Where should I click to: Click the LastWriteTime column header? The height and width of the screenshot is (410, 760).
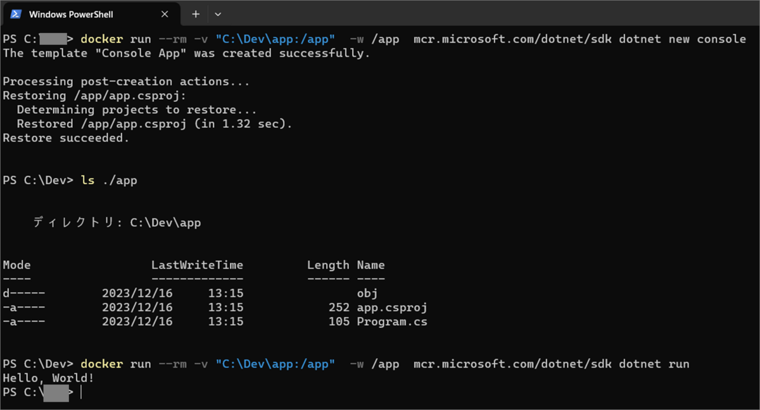click(x=197, y=265)
